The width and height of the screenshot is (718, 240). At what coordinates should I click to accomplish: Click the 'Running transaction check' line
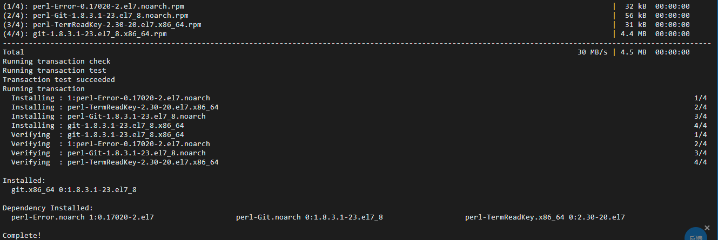coord(57,61)
